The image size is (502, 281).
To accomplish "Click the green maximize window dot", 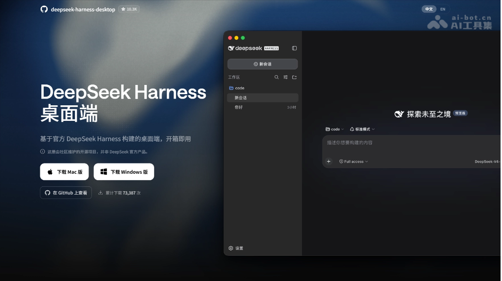I will click(243, 38).
